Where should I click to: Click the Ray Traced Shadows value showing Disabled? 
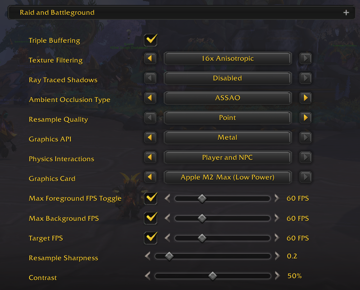click(x=227, y=78)
